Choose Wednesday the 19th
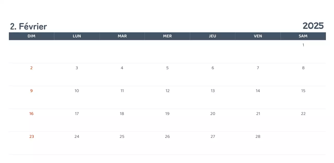The height and width of the screenshot is (163, 334). [x=167, y=114]
